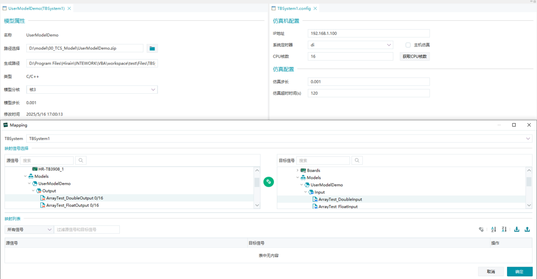Click the Models icon in target tree
The image size is (537, 279).
tap(303, 178)
